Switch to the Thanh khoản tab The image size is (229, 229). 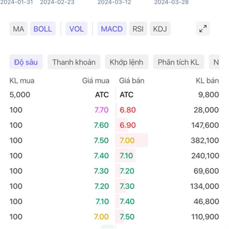point(74,62)
